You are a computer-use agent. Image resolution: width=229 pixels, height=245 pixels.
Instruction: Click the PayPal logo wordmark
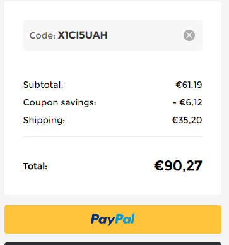(113, 219)
